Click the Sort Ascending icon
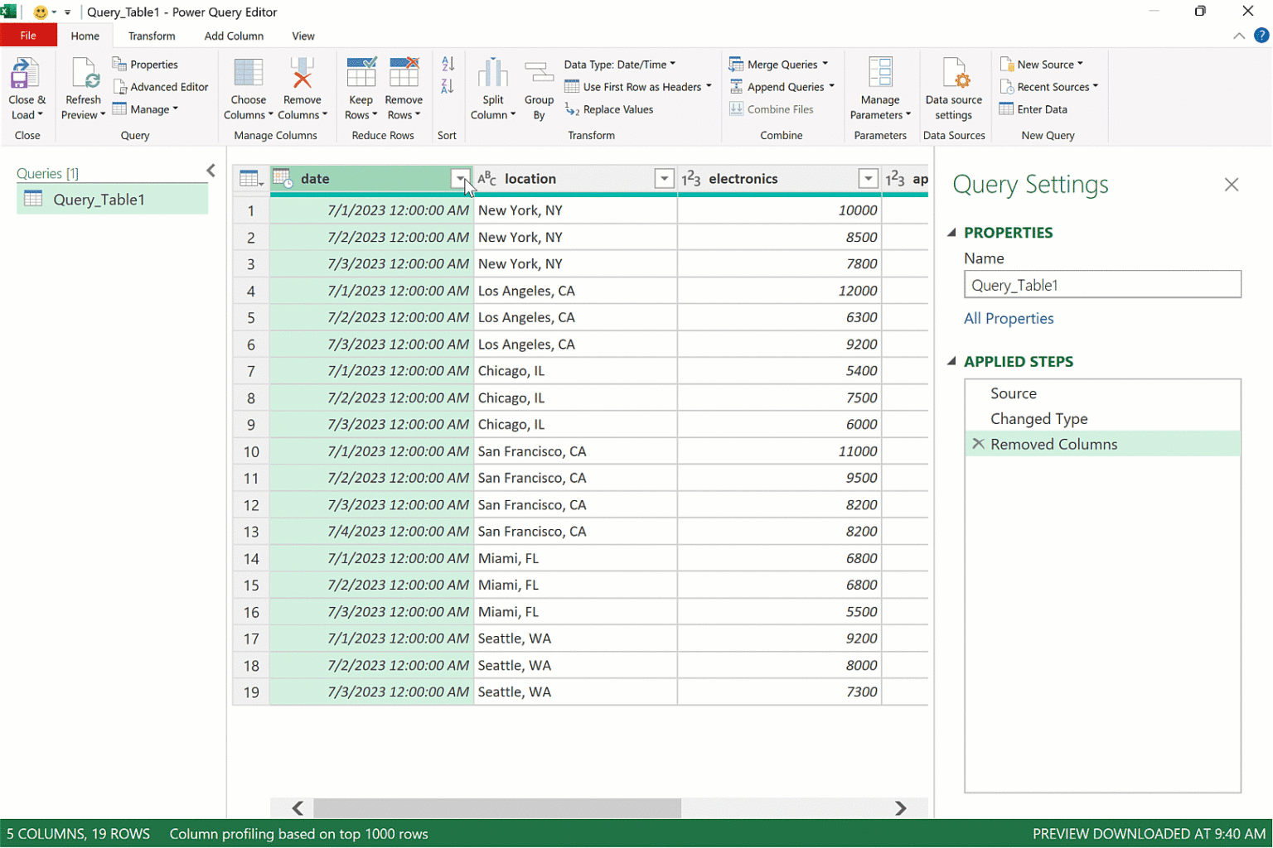The image size is (1273, 848). [x=448, y=65]
